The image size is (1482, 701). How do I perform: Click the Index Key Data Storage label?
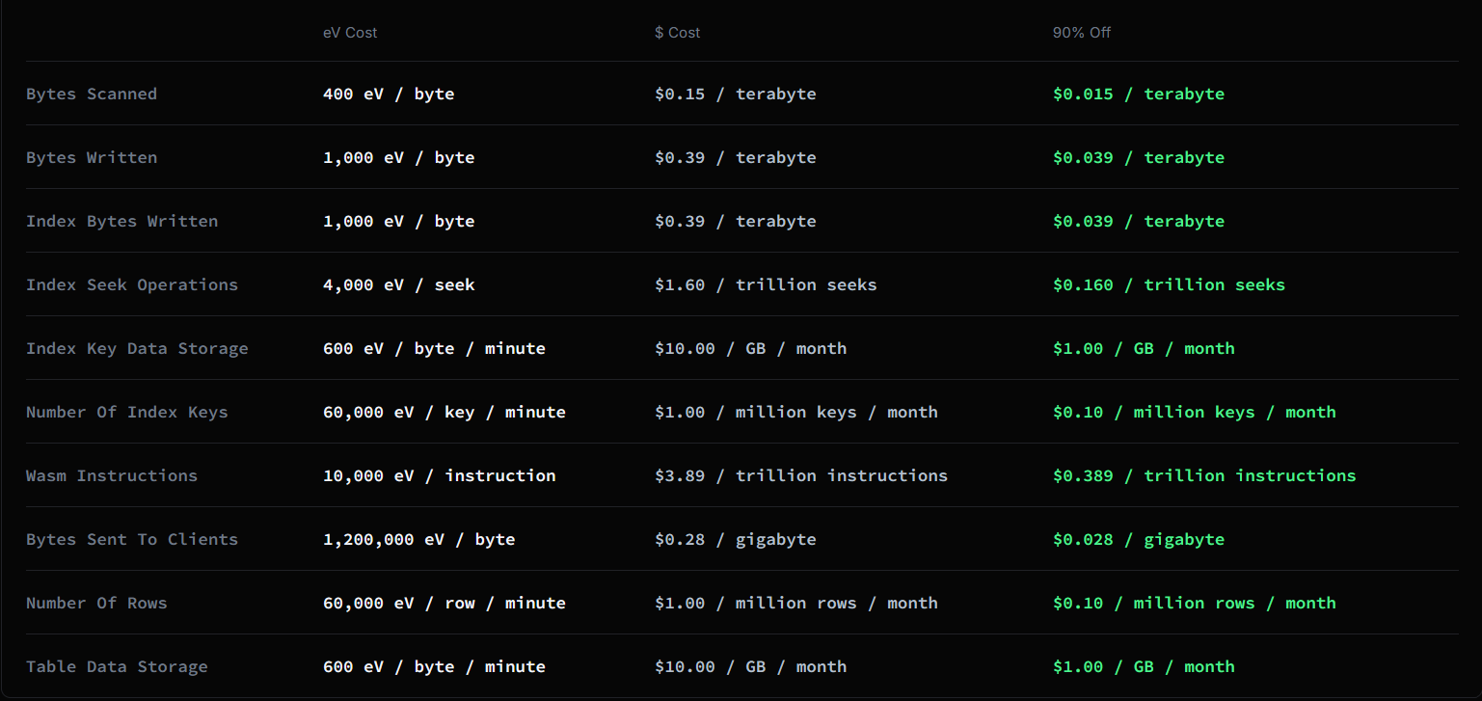click(x=137, y=348)
